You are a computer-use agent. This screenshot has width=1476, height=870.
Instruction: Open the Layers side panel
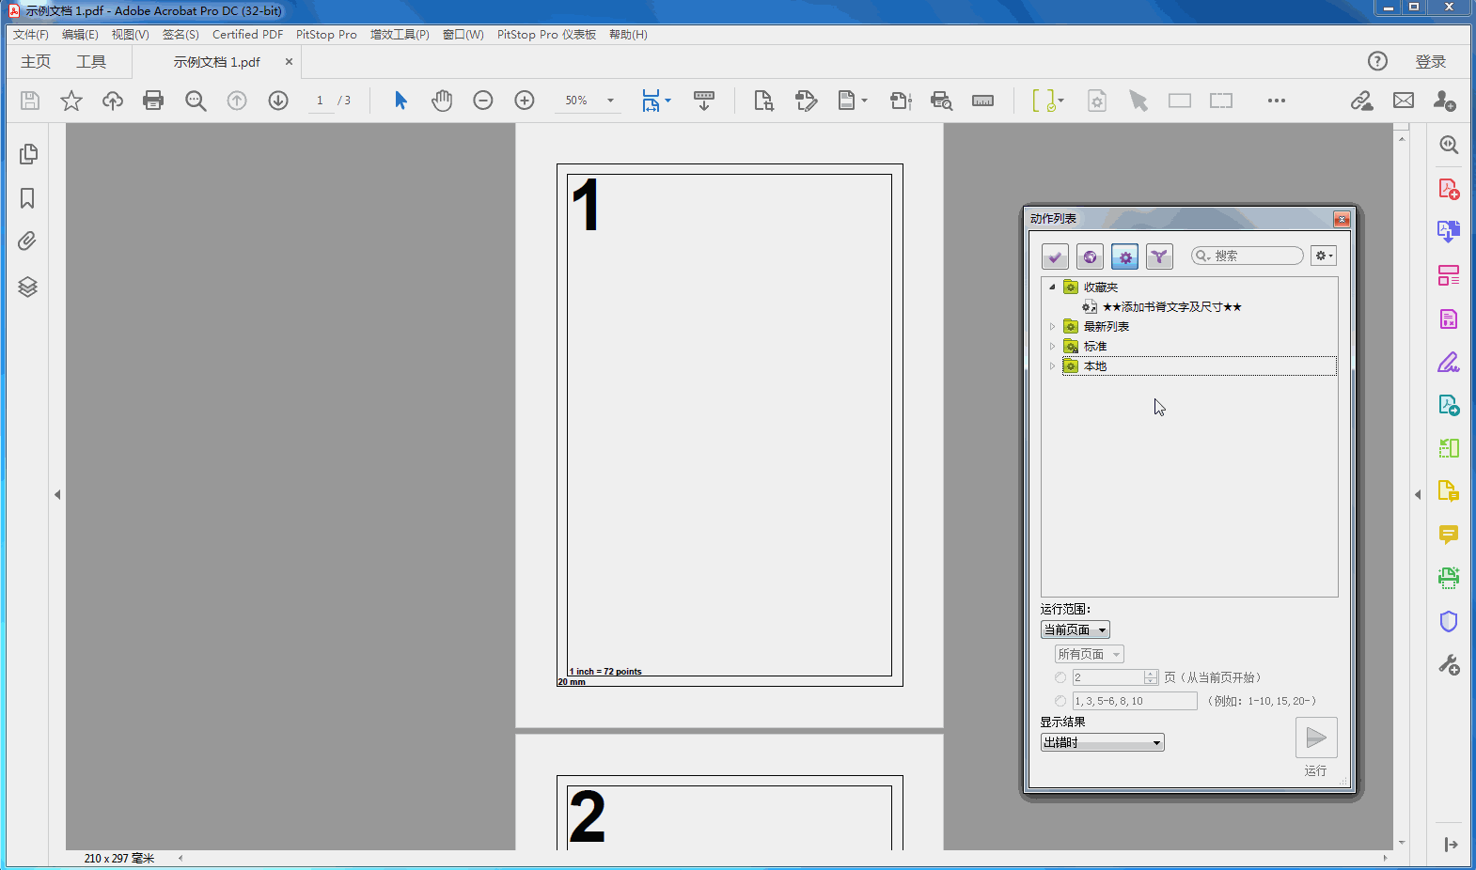(x=27, y=287)
